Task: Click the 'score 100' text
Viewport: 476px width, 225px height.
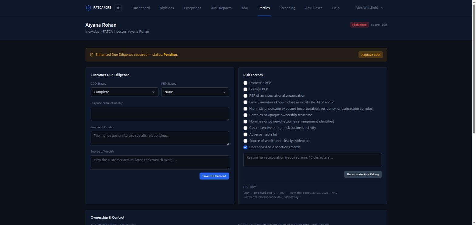Action: [x=379, y=25]
